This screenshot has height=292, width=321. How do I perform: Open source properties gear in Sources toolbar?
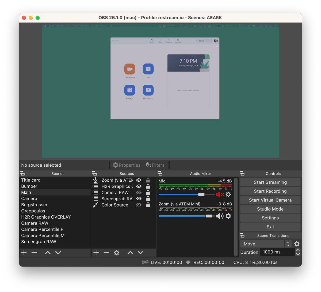point(116,253)
